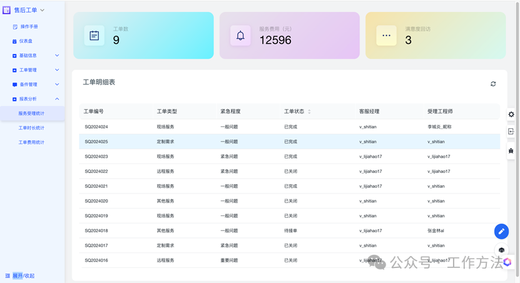Open the 操作手册 link in sidebar
This screenshot has height=283, width=520.
[29, 27]
